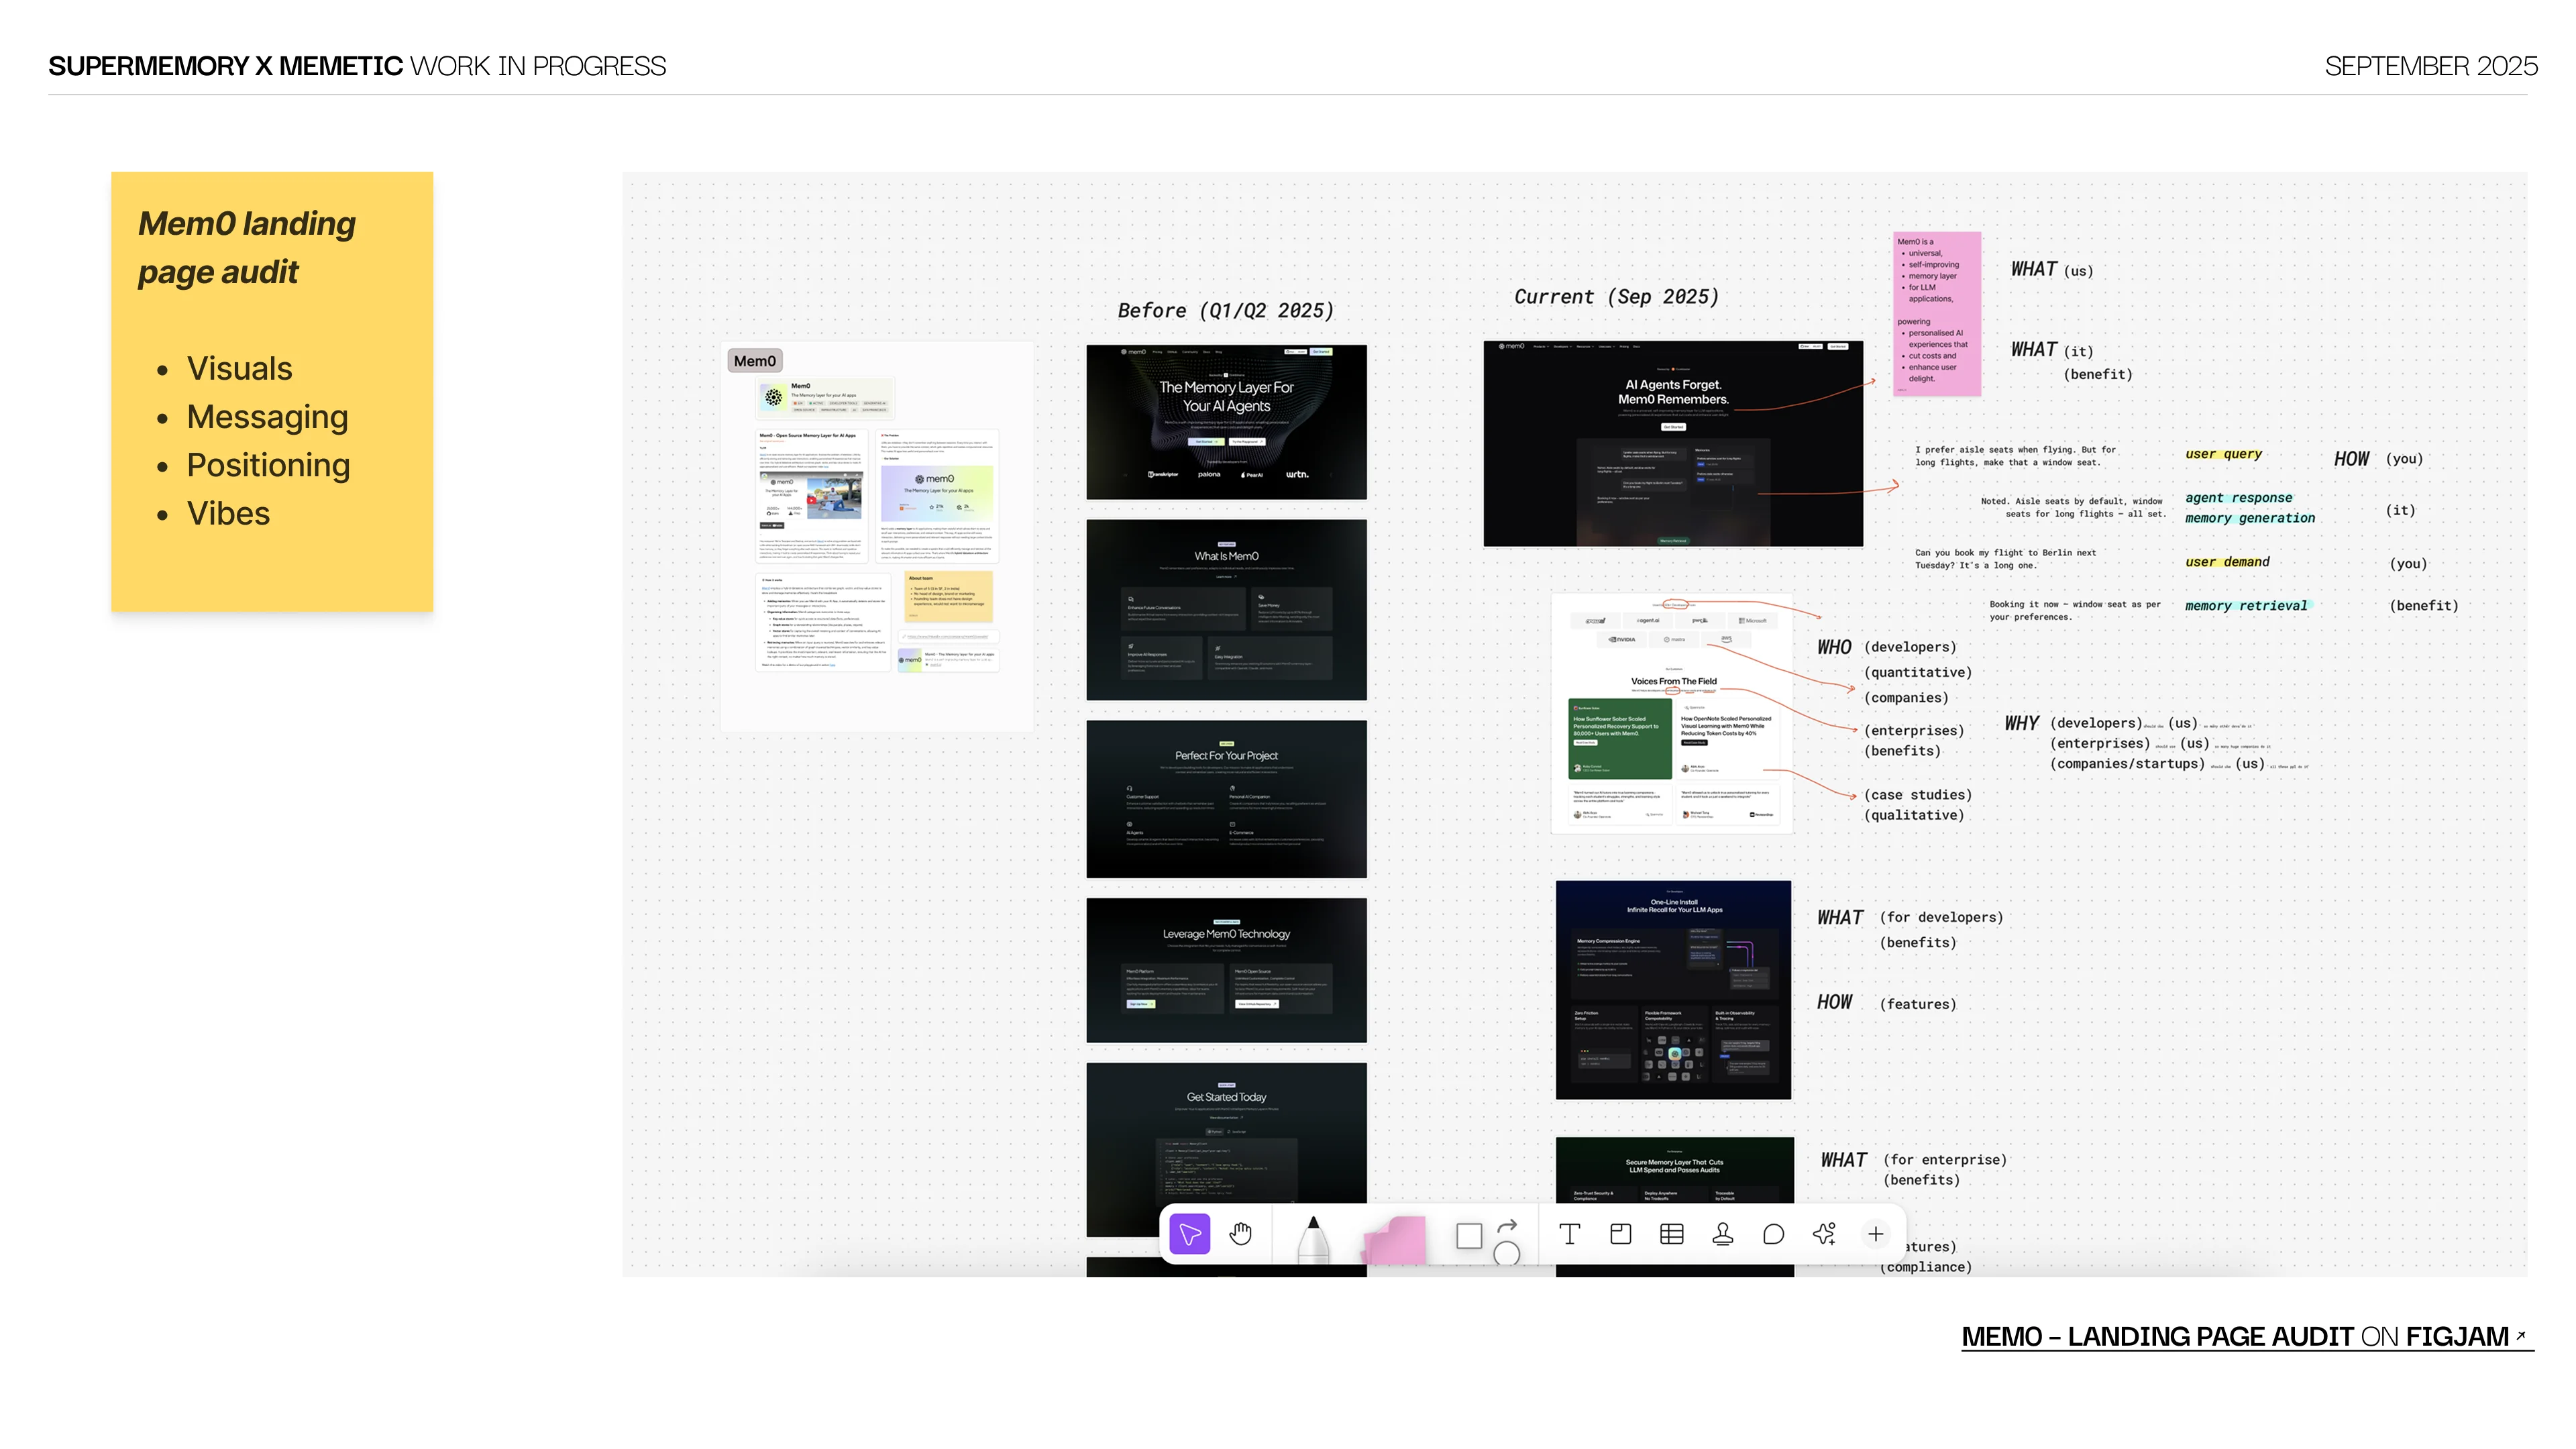
Task: Open the AI sparkle tool
Action: (1824, 1234)
